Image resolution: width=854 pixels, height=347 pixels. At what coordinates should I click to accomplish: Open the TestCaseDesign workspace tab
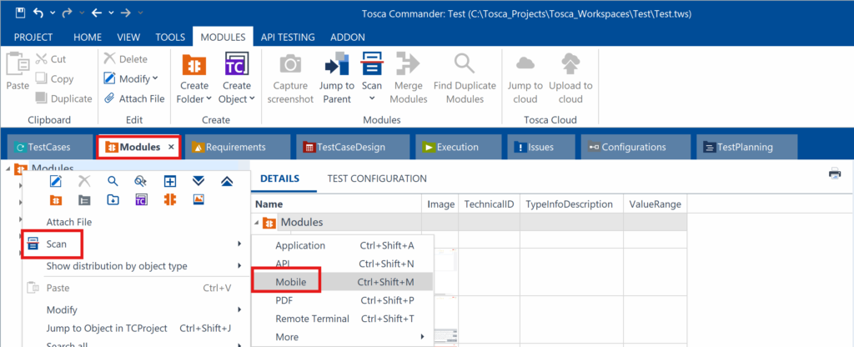352,147
